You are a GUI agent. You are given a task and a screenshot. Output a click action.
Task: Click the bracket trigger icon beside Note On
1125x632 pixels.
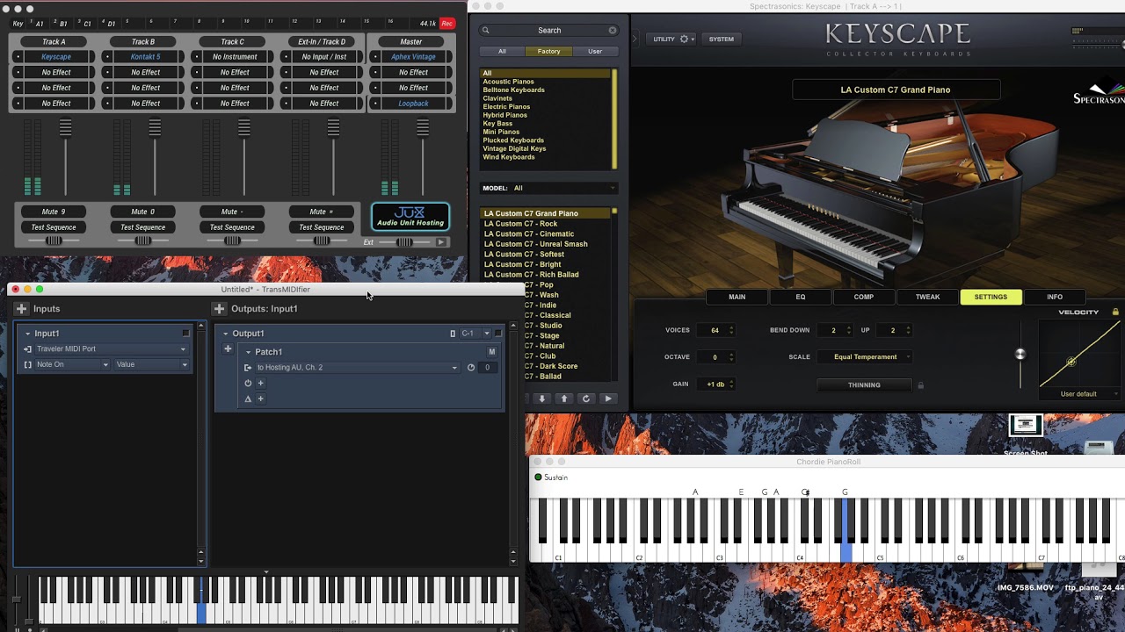27,364
